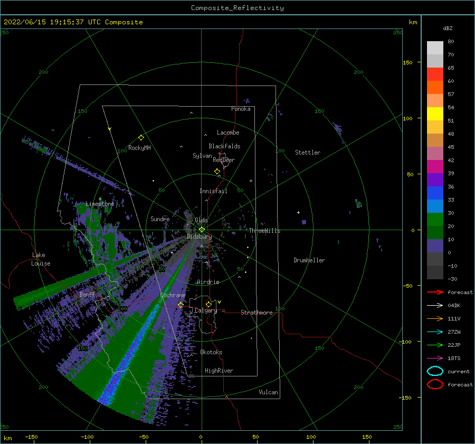Click the Drumheller town label
This screenshot has width=475, height=444.
309,260
